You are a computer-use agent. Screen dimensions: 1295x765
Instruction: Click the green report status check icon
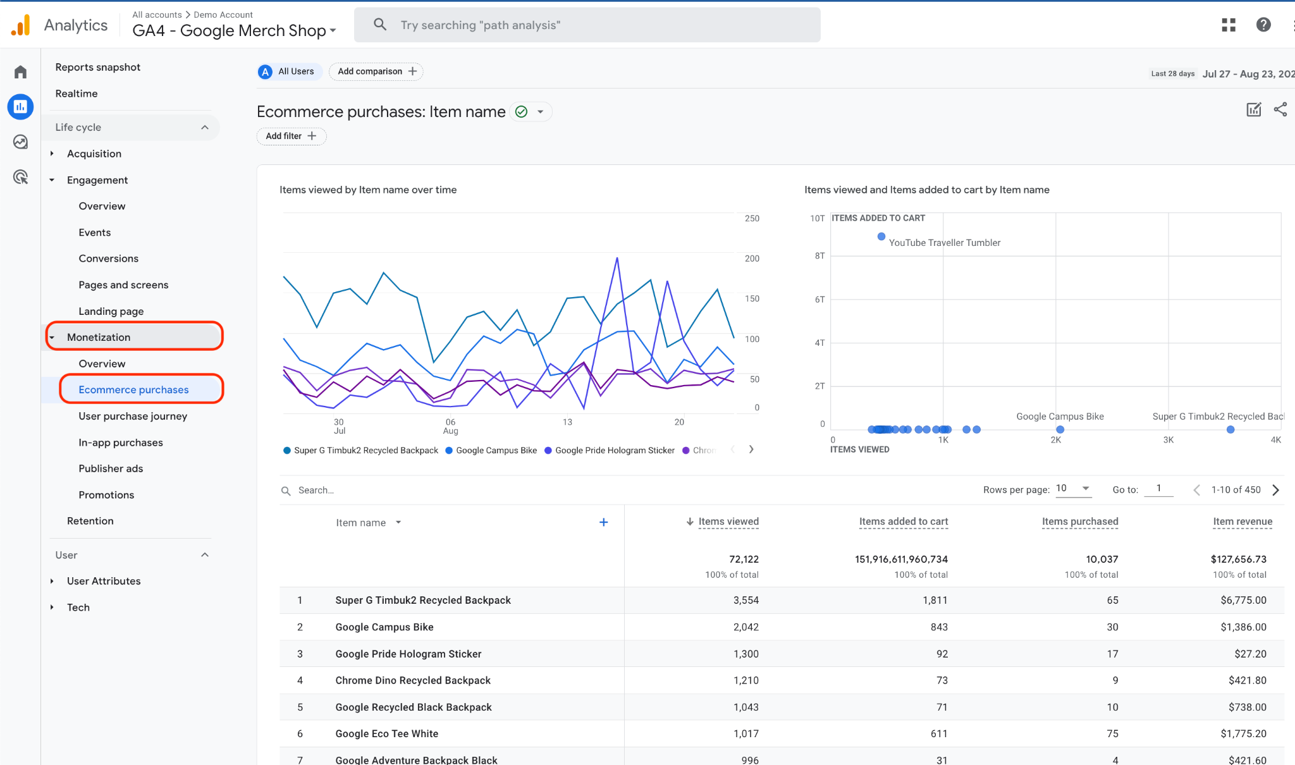pos(521,112)
